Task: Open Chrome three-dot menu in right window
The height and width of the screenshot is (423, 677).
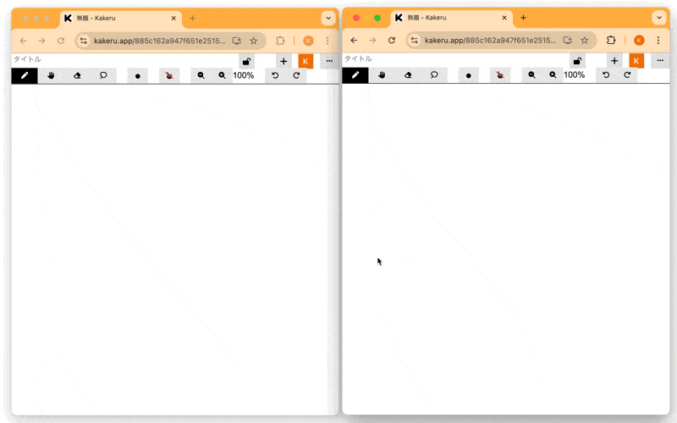Action: (x=658, y=40)
